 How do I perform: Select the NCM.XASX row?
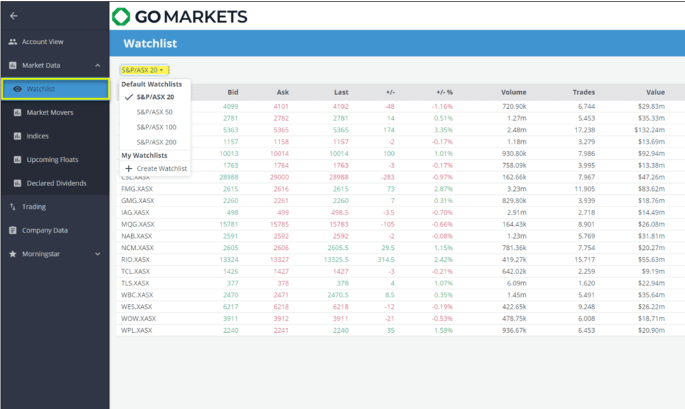point(401,248)
